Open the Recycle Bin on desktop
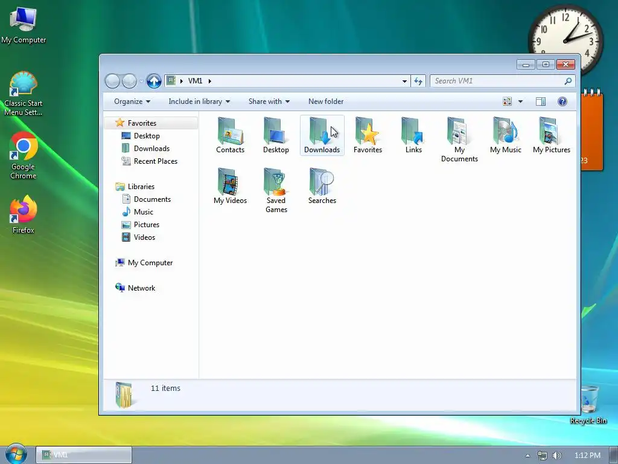Screen dimensions: 618x464 (x=588, y=404)
